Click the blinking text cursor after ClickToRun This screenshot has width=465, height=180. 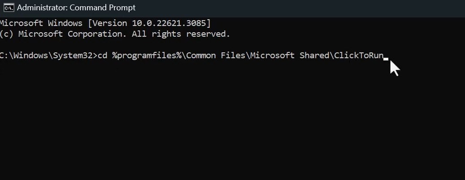coord(386,58)
